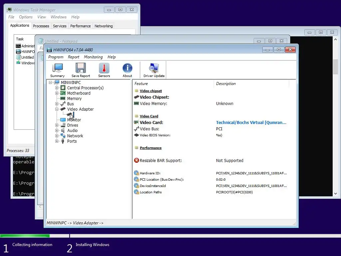
Task: Switch to Performance tab in Task Manager
Action: pos(80,26)
